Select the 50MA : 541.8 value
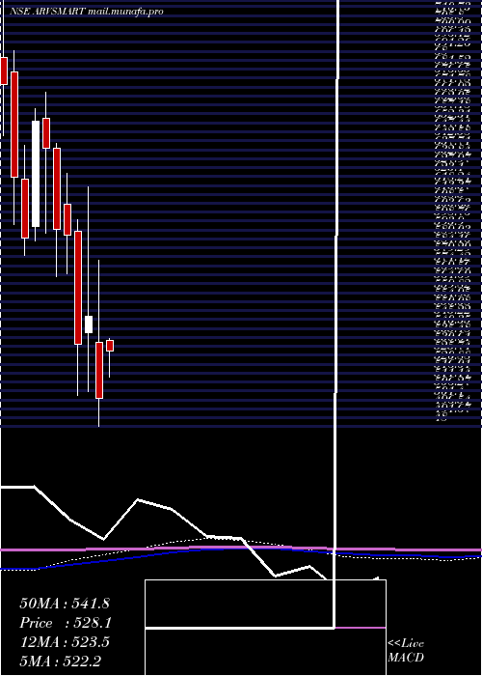This screenshot has width=482, height=676. click(x=65, y=604)
